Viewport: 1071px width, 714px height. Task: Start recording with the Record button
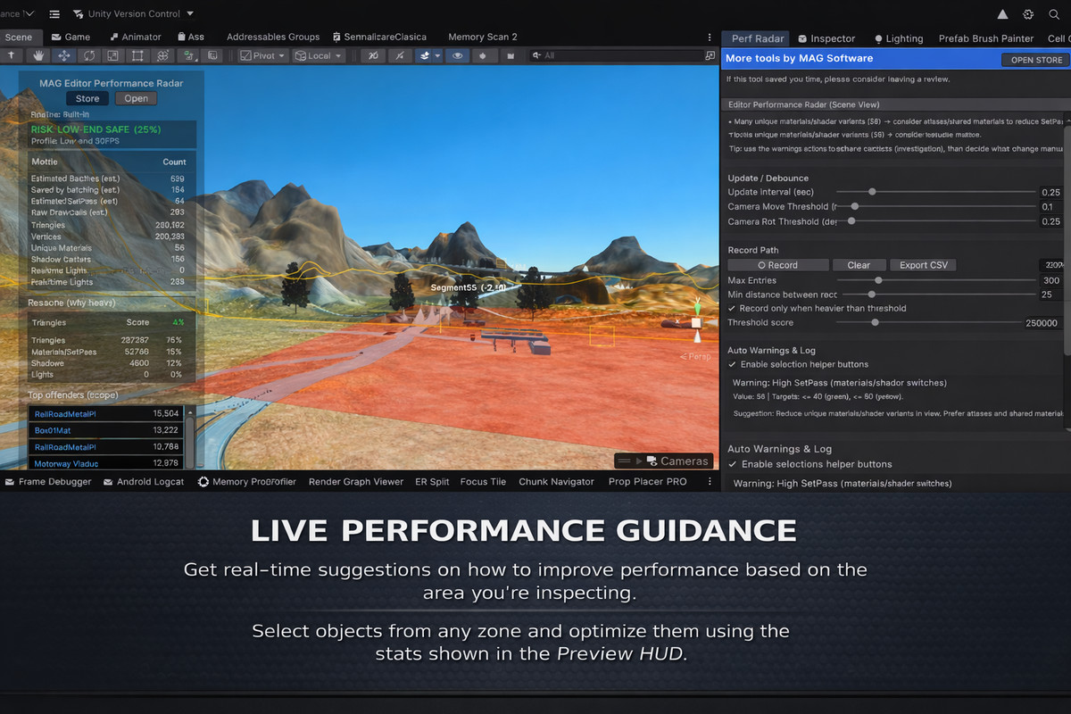[x=777, y=265]
